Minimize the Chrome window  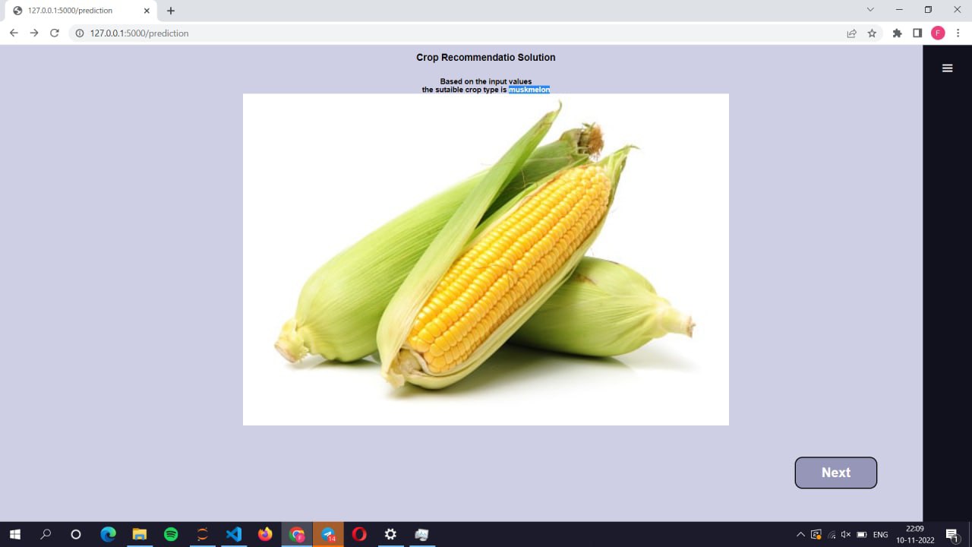point(899,10)
